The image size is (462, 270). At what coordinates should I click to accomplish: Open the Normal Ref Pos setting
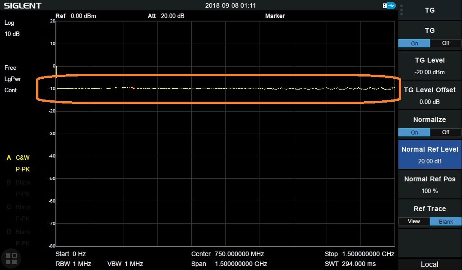click(x=430, y=184)
